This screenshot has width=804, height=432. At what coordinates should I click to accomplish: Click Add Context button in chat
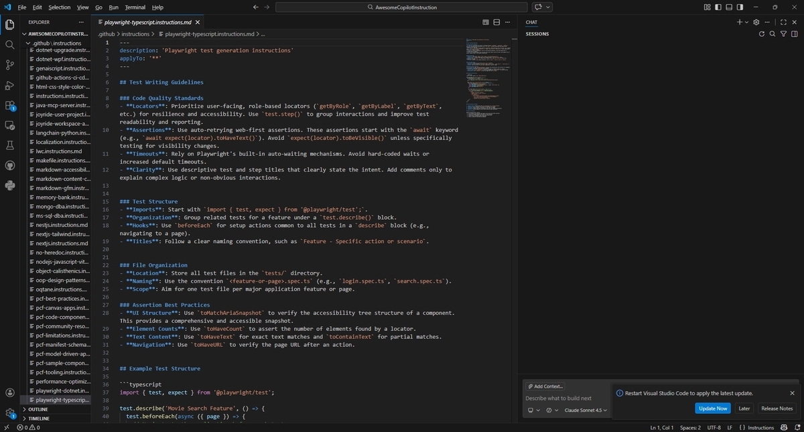545,386
